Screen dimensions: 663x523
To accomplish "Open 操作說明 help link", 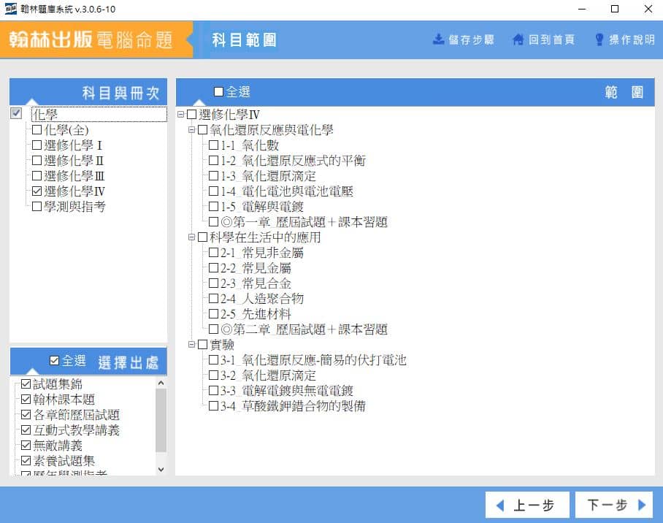I will coord(625,39).
